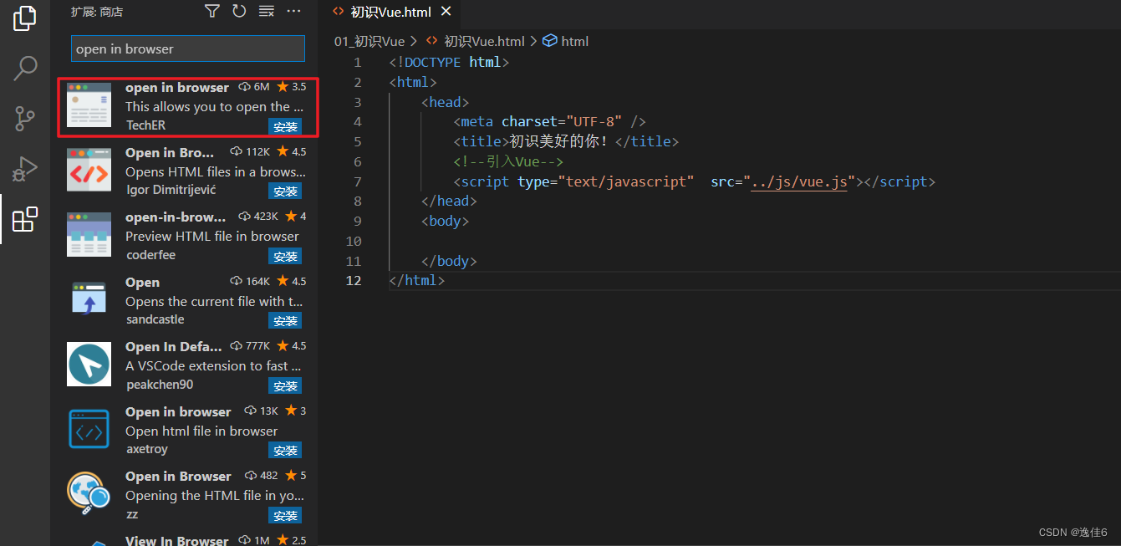Screen dimensions: 1121x546
Task: Open the filter extensions icon
Action: [211, 11]
